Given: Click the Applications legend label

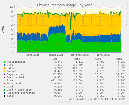Looking at the screenshot, I should [16, 62].
